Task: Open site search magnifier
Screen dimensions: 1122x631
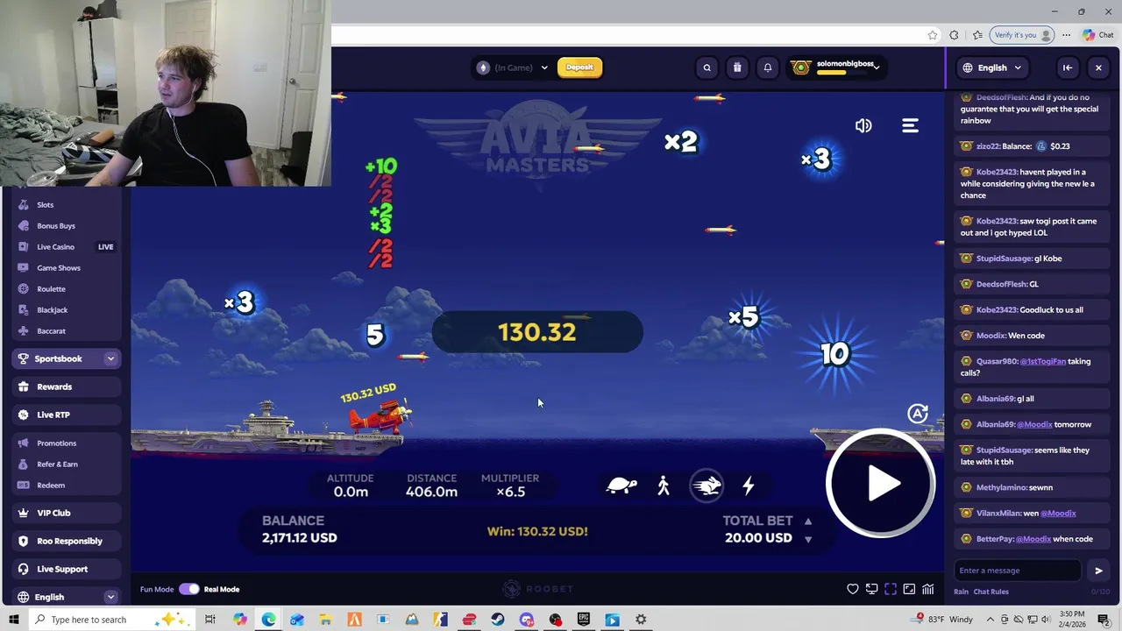Action: coord(707,67)
